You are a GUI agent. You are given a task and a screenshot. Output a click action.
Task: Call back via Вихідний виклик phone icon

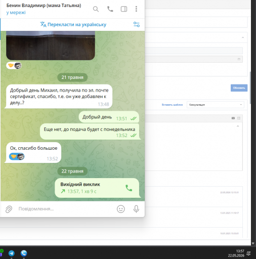click(129, 188)
